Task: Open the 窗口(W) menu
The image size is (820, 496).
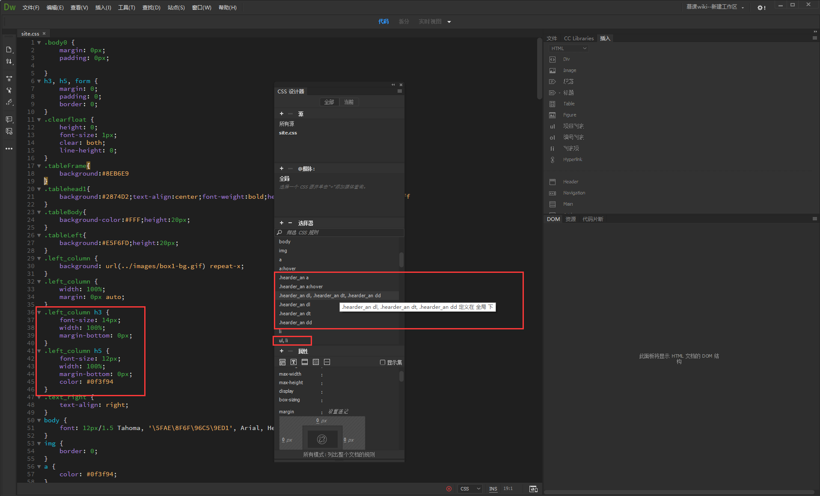Action: click(x=202, y=7)
